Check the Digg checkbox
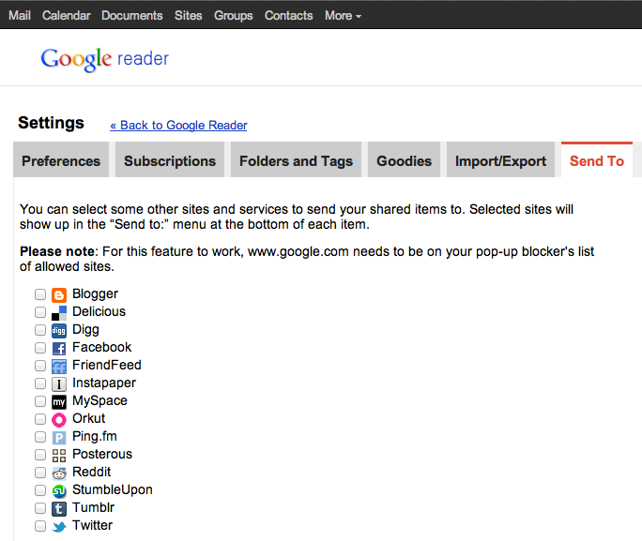642x541 pixels. click(40, 330)
